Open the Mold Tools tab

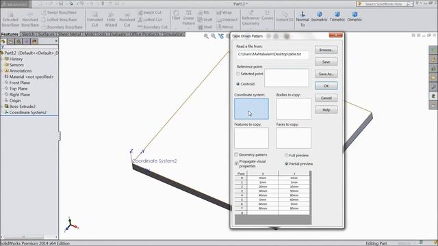95,34
